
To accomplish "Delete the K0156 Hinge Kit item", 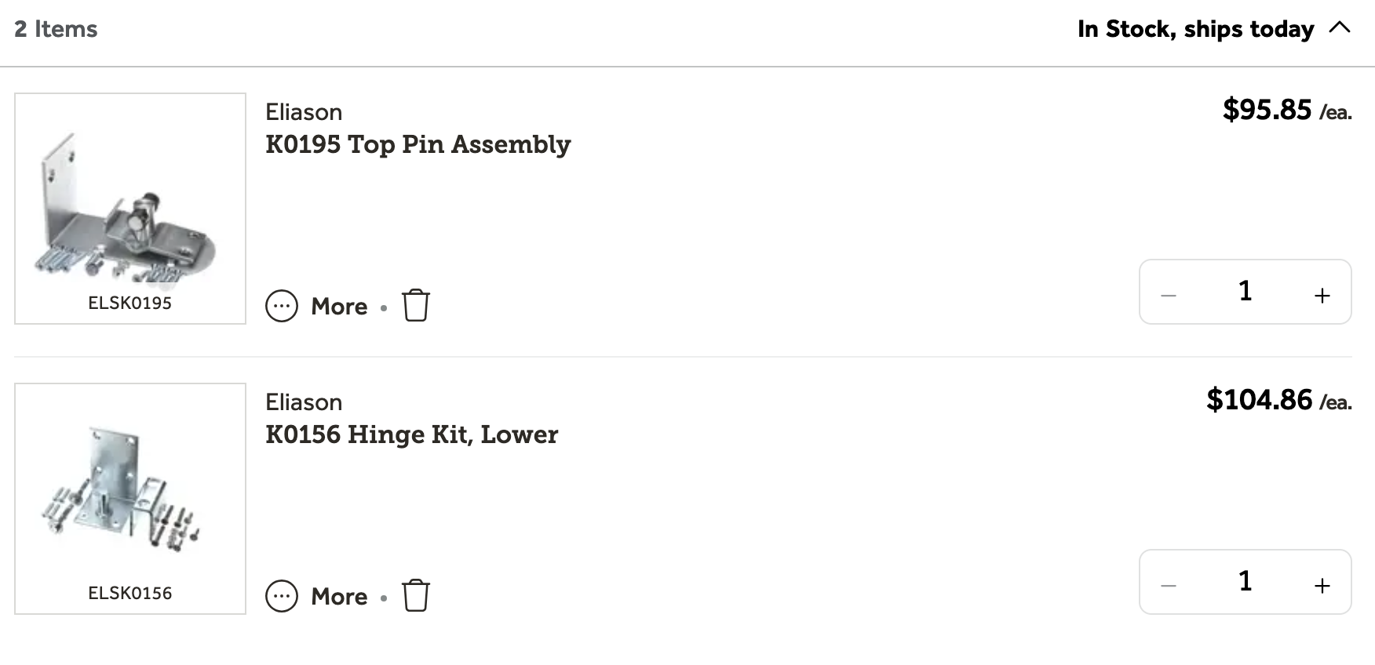I will [416, 595].
